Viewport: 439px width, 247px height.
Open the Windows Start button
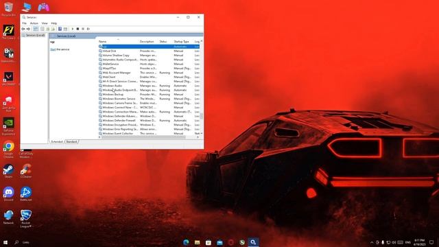(x=5, y=242)
